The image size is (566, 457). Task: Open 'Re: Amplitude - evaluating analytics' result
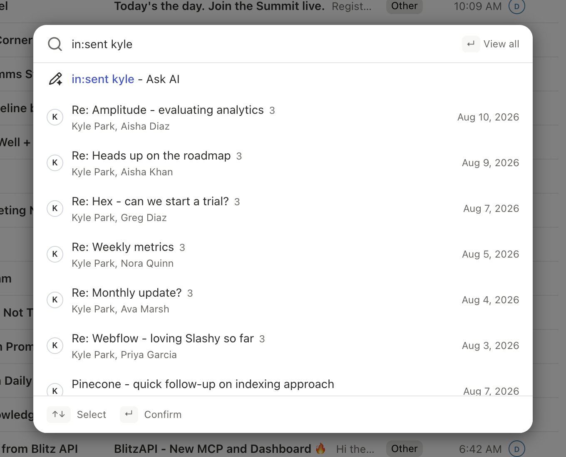tap(283, 117)
